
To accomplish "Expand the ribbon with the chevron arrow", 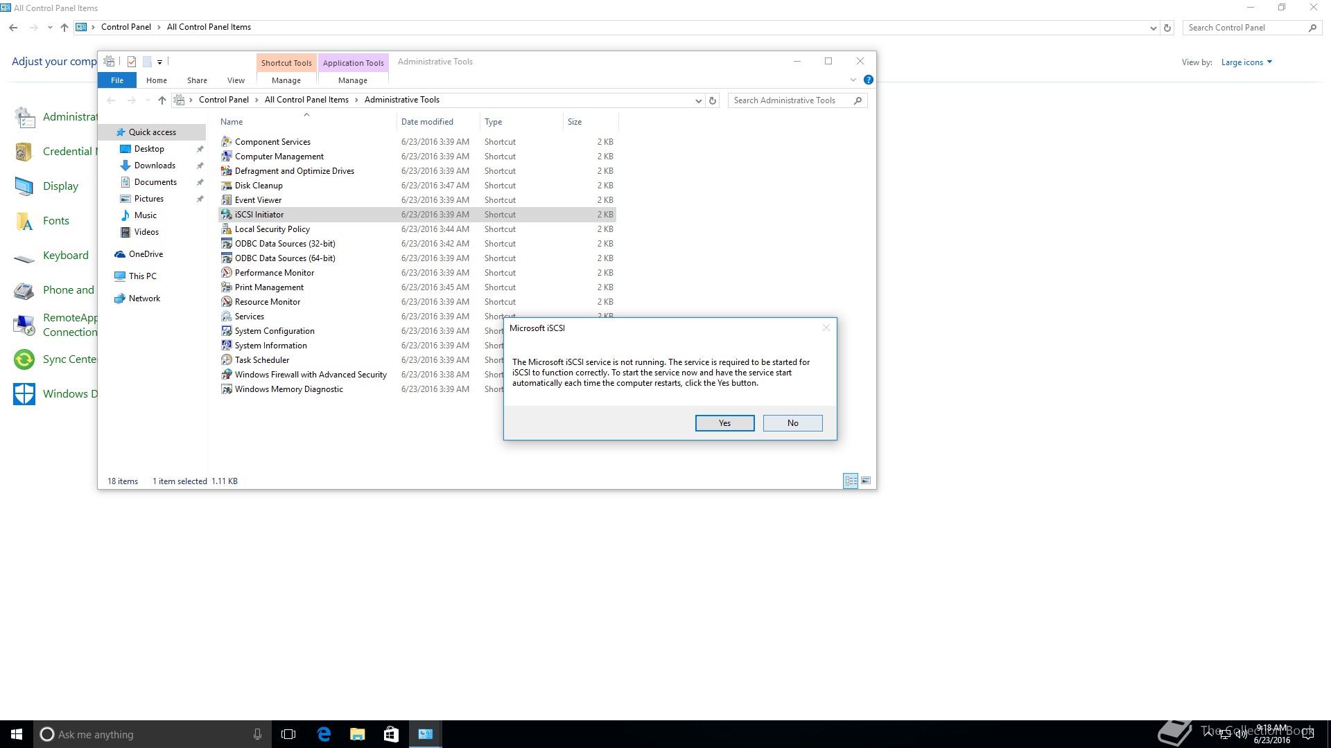I will click(853, 80).
